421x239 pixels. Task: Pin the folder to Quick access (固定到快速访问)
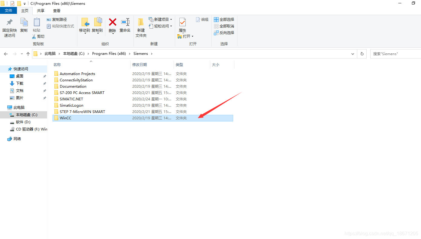pos(9,28)
